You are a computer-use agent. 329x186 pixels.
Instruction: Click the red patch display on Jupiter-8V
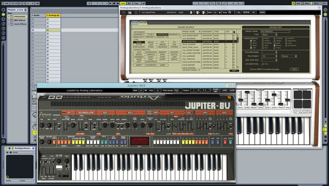tap(140, 141)
